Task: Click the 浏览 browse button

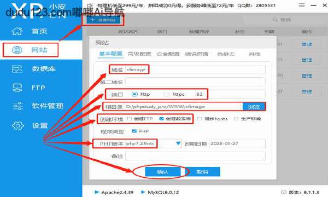Action: tap(254, 107)
